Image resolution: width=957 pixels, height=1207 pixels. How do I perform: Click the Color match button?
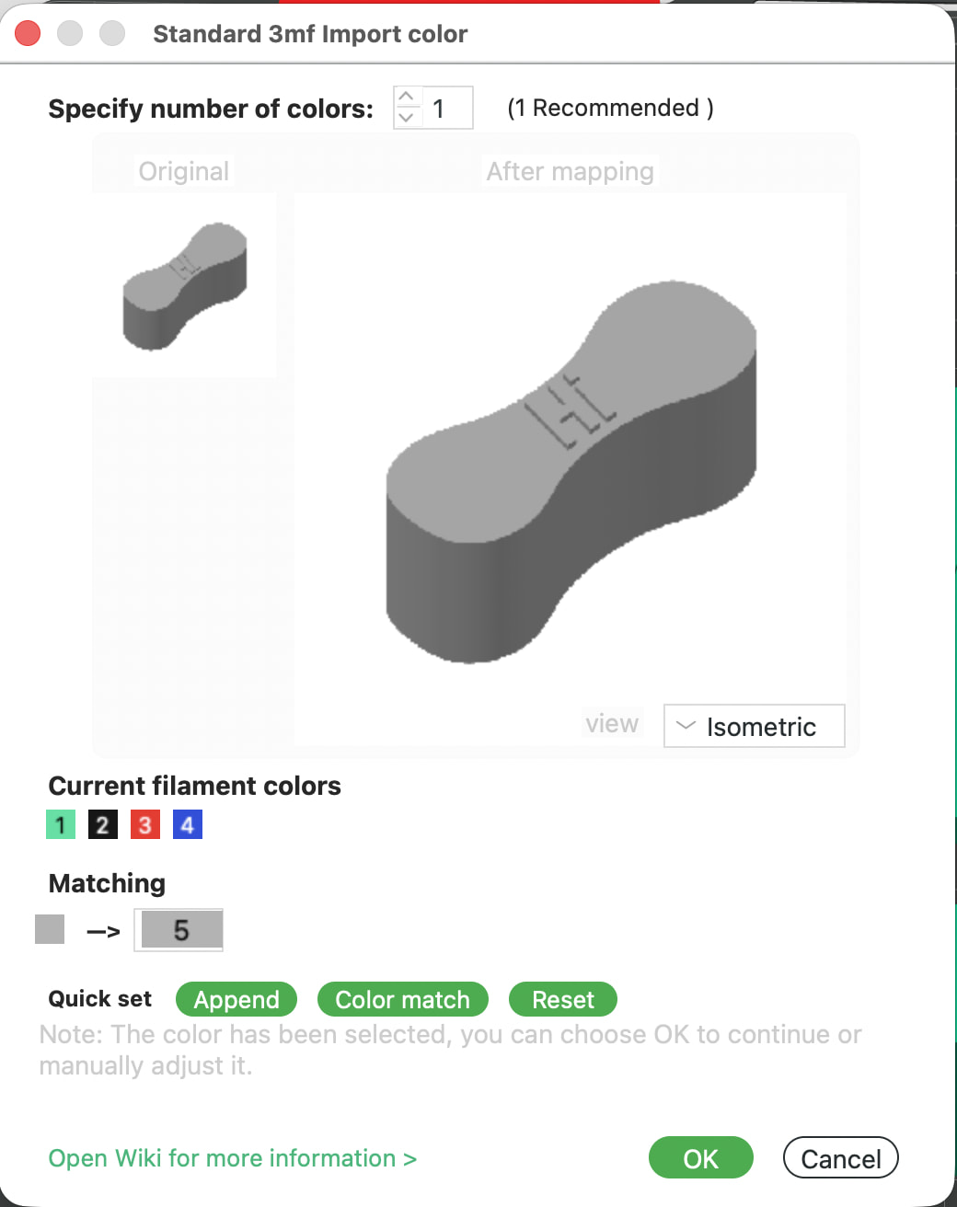point(402,999)
